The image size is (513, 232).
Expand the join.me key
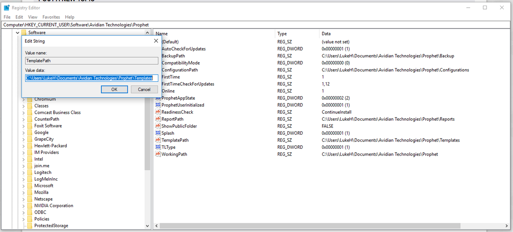(x=23, y=166)
